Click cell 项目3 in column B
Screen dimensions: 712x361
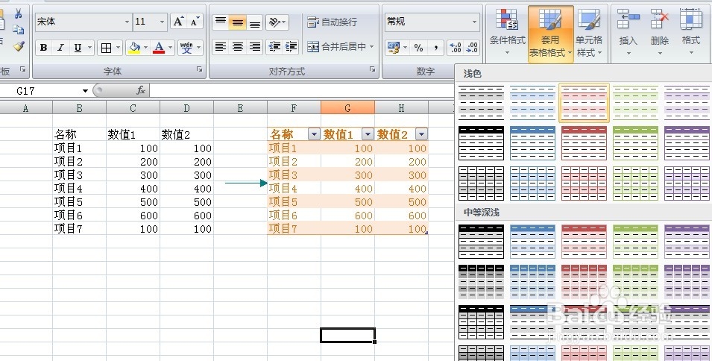79,175
